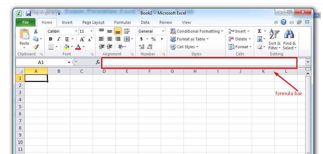Open Find & Select binoculars menu

pos(289,39)
